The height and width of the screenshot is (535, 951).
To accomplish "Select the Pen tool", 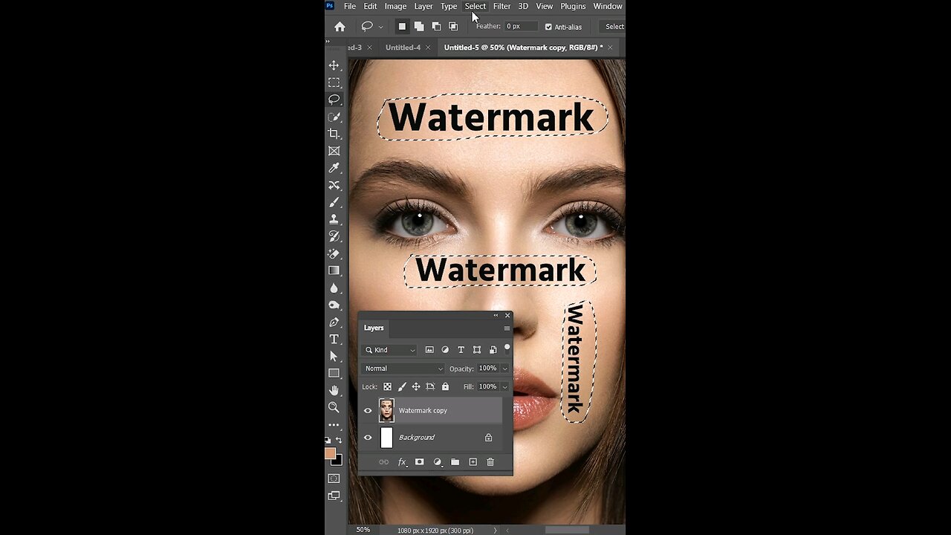I will click(334, 322).
